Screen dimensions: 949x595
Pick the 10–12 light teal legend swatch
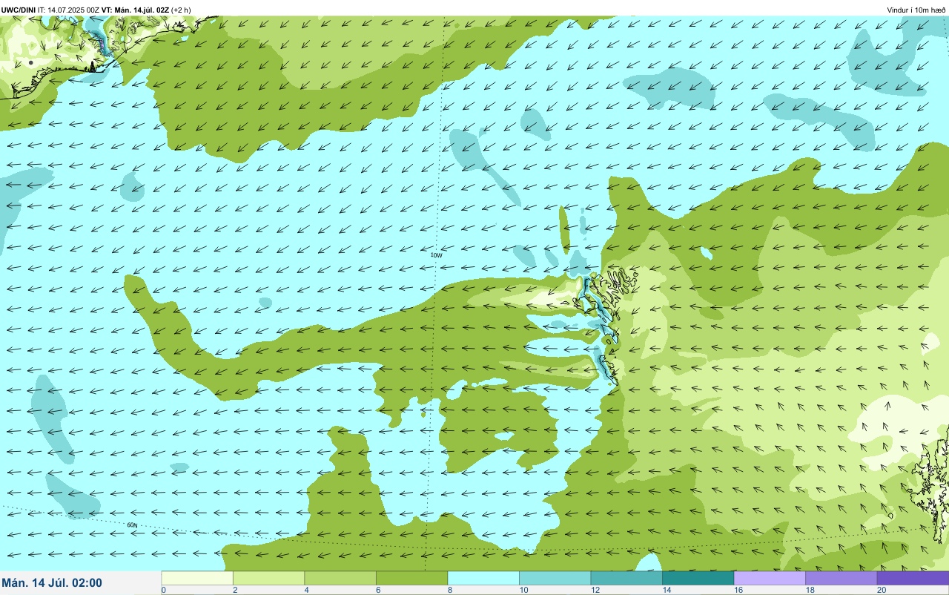[x=555, y=578]
